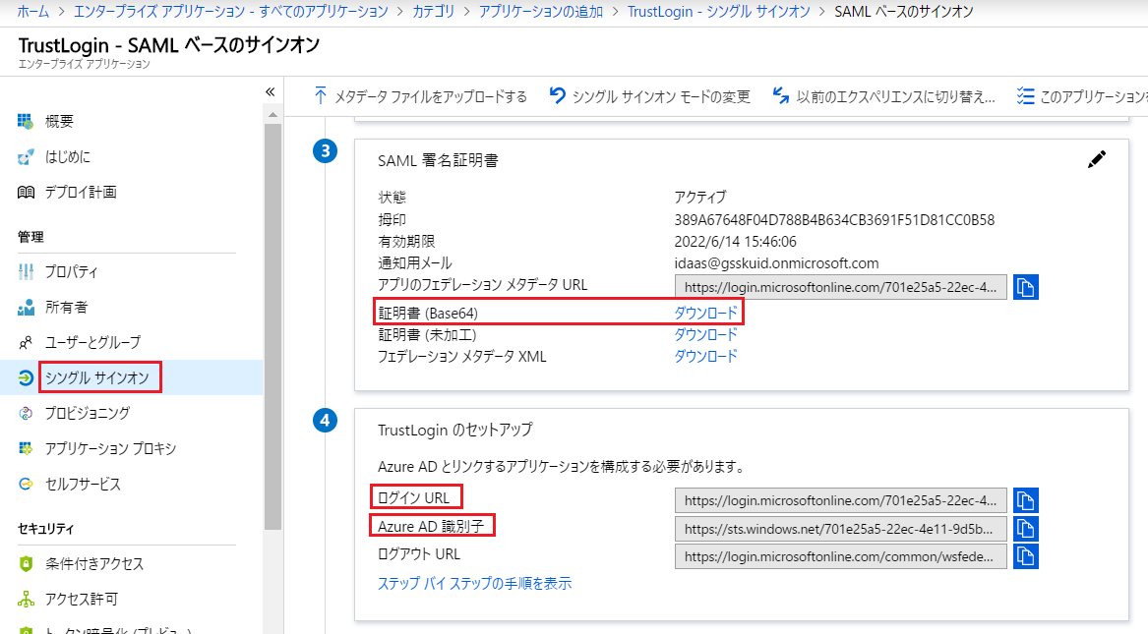The height and width of the screenshot is (634, 1148).
Task: Click the sidebar scroll-up arrow
Action: [272, 115]
